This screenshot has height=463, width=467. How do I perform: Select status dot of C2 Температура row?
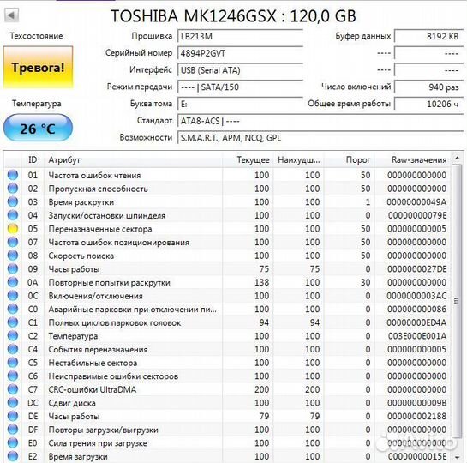(13, 336)
